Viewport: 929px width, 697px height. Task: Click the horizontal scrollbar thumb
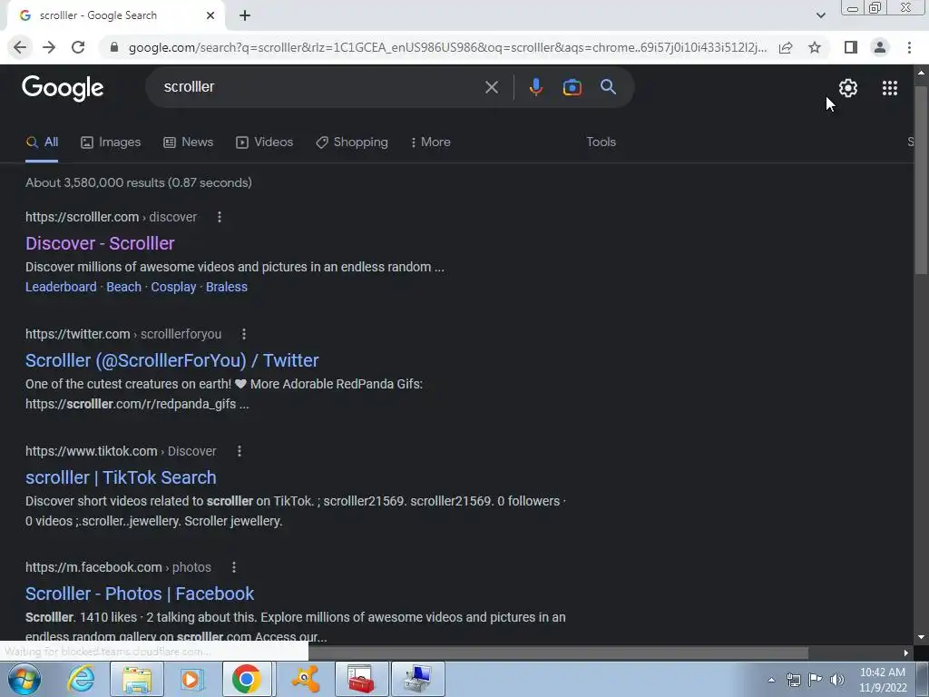[x=558, y=653]
